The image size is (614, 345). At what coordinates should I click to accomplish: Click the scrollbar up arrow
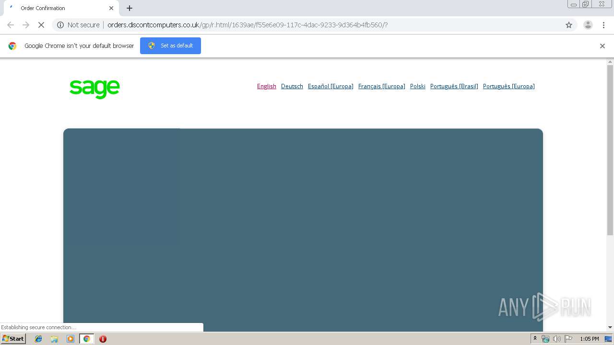click(610, 62)
